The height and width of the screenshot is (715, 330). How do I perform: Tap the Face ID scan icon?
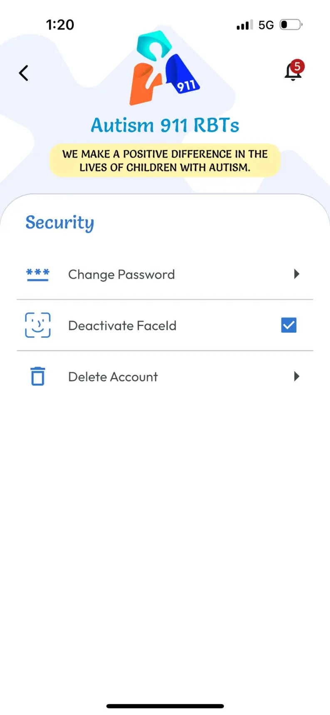pyautogui.click(x=38, y=325)
